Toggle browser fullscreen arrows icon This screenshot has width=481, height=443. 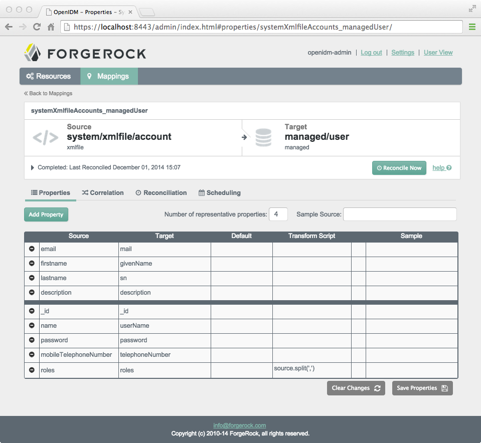(472, 9)
